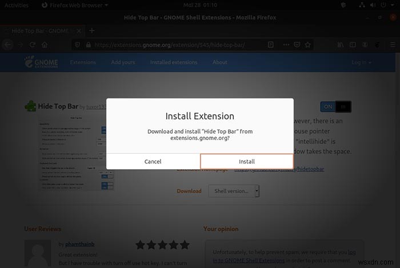Visit the GNOME Extensions logo

pyautogui.click(x=41, y=62)
